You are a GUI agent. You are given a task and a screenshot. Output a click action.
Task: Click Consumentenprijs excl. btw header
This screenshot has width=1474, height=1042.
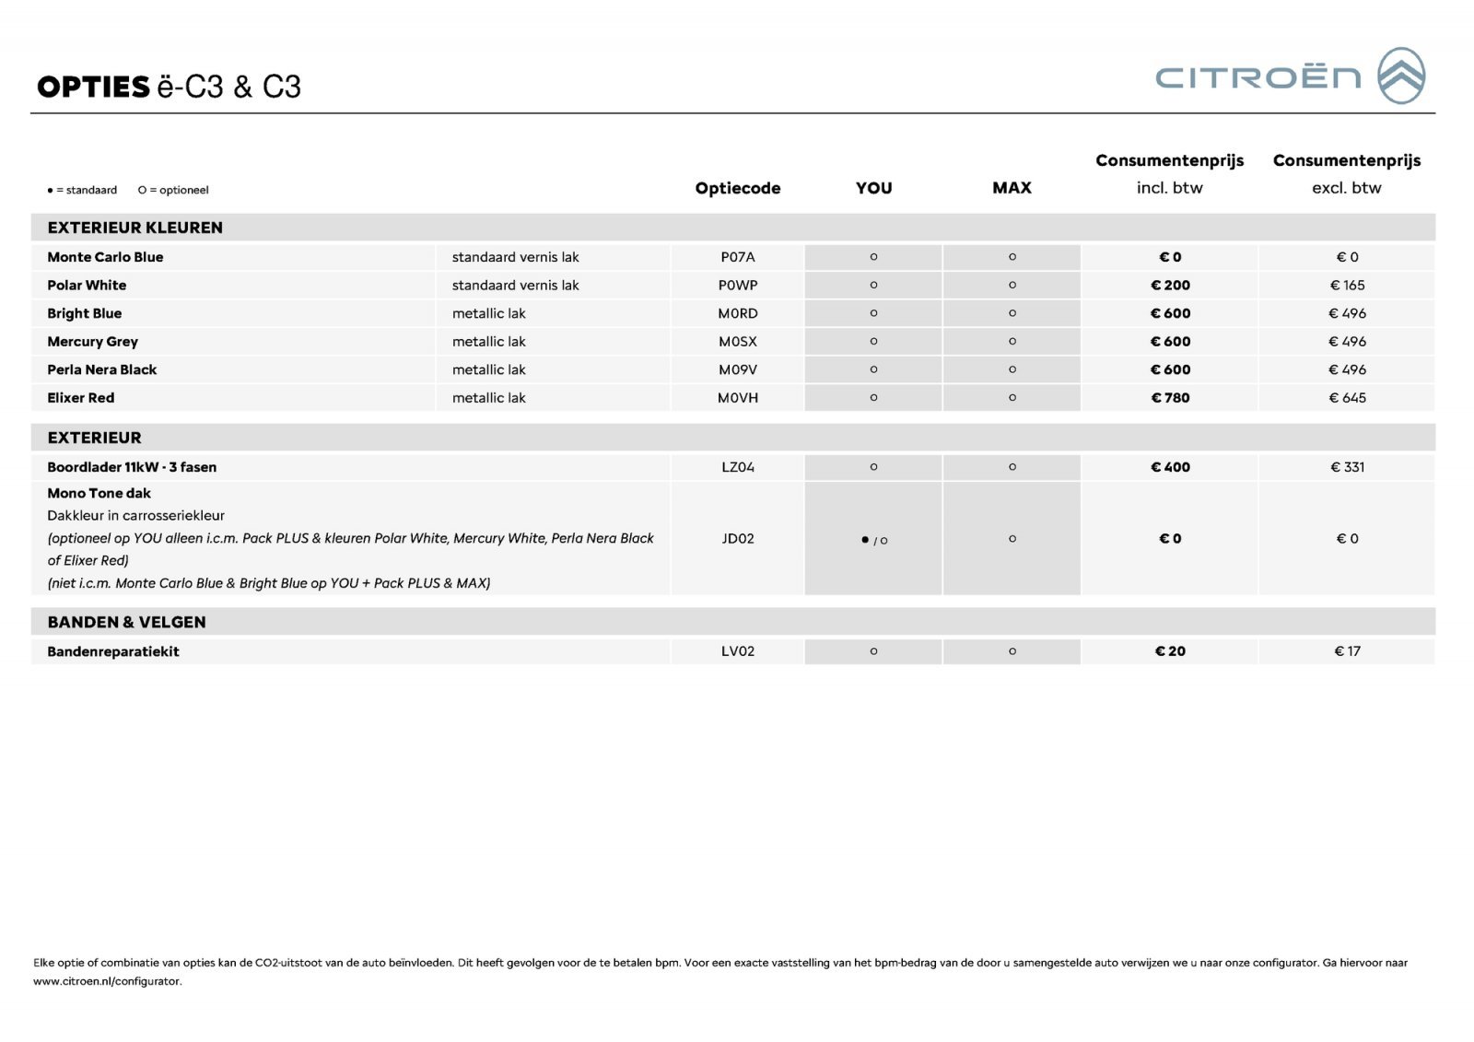tap(1347, 173)
